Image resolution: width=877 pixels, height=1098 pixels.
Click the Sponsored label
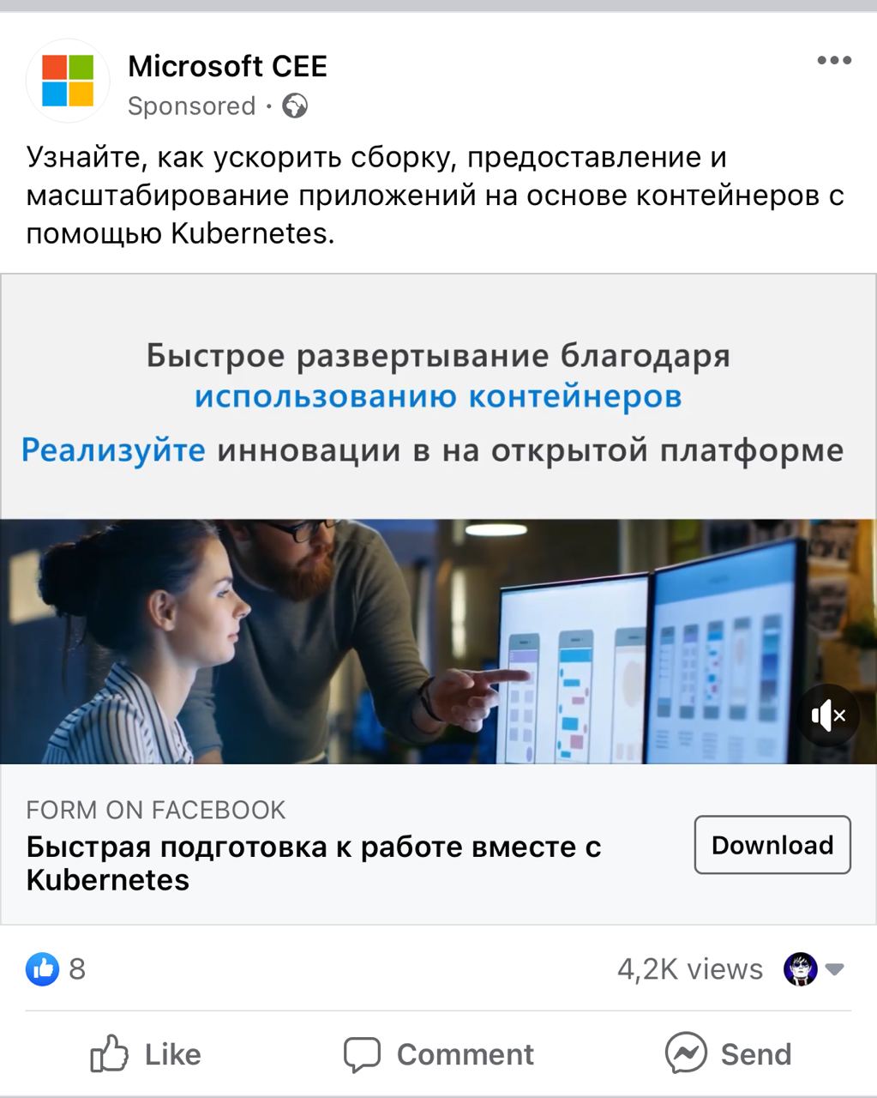coord(191,106)
